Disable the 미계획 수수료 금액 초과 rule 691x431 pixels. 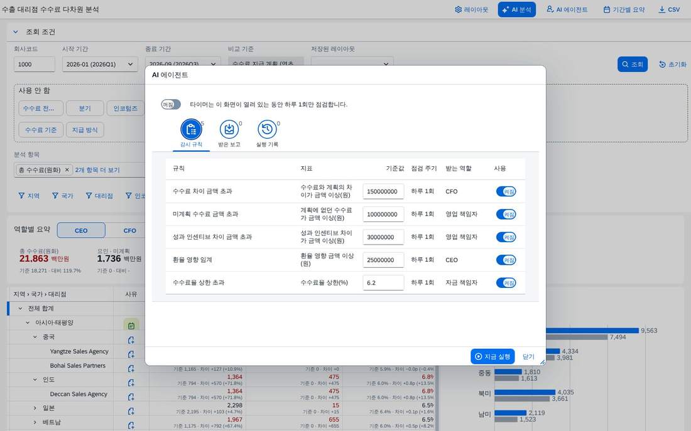(x=506, y=215)
